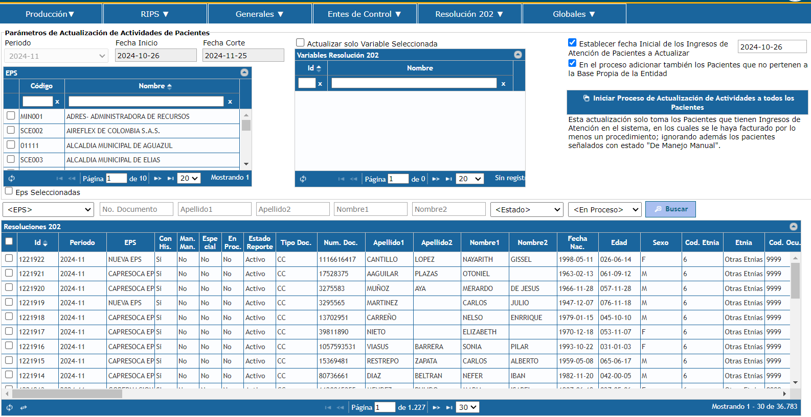Screen dimensions: 811x417
Task: Open the <Estado> filter dropdown
Action: (527, 209)
